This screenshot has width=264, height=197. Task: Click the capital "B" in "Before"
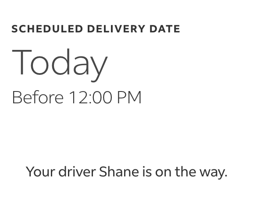[x=16, y=97]
